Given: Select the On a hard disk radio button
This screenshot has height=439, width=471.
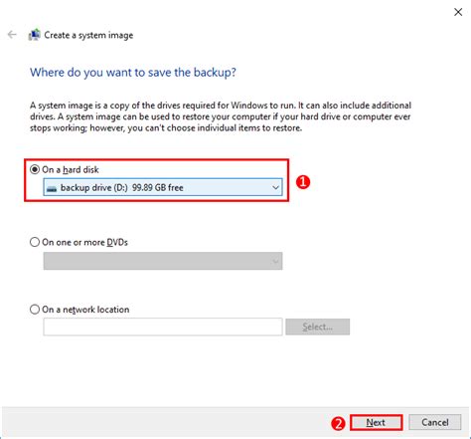Looking at the screenshot, I should (x=35, y=169).
